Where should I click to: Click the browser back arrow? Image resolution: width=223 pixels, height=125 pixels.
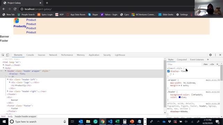(4, 9)
